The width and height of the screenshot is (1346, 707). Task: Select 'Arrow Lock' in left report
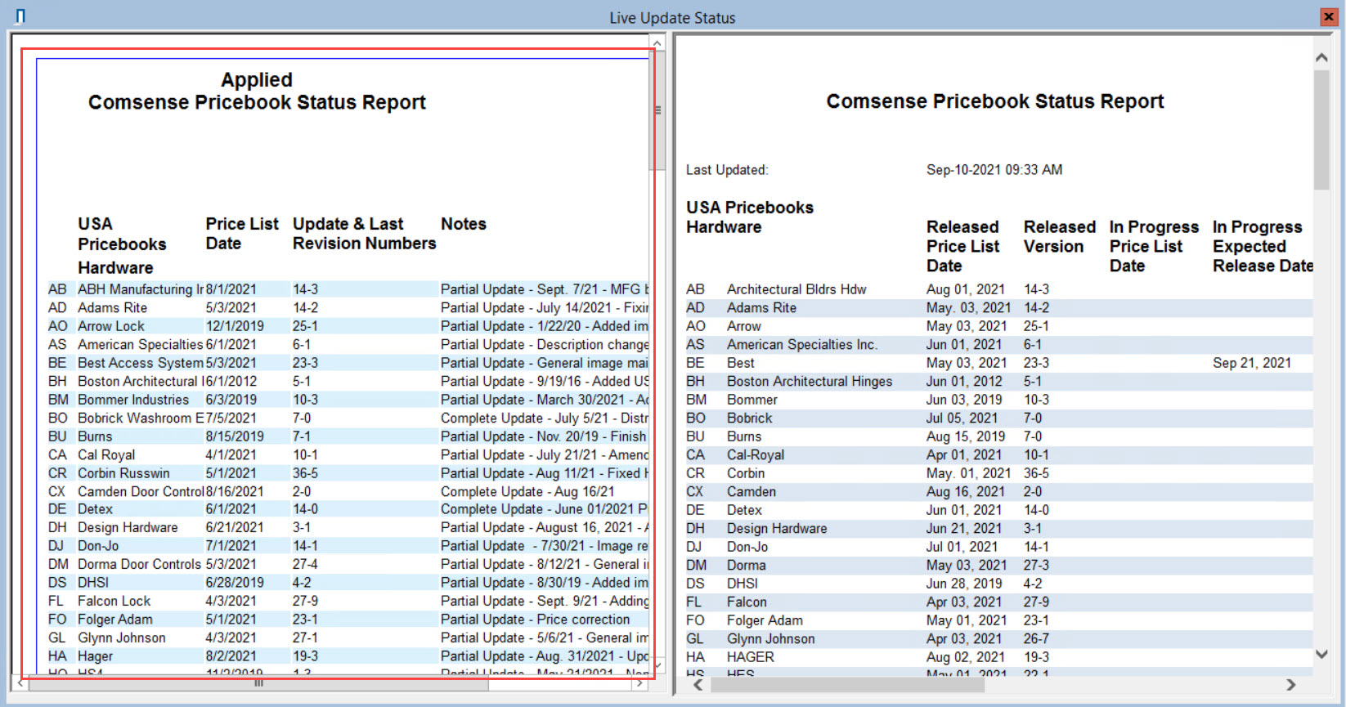[111, 326]
